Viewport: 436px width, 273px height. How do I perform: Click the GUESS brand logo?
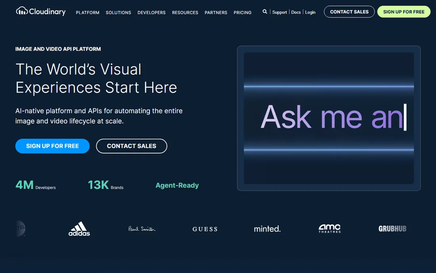(205, 229)
